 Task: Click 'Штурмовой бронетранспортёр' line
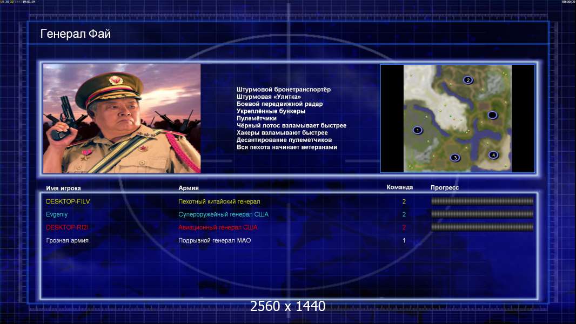[x=284, y=90]
